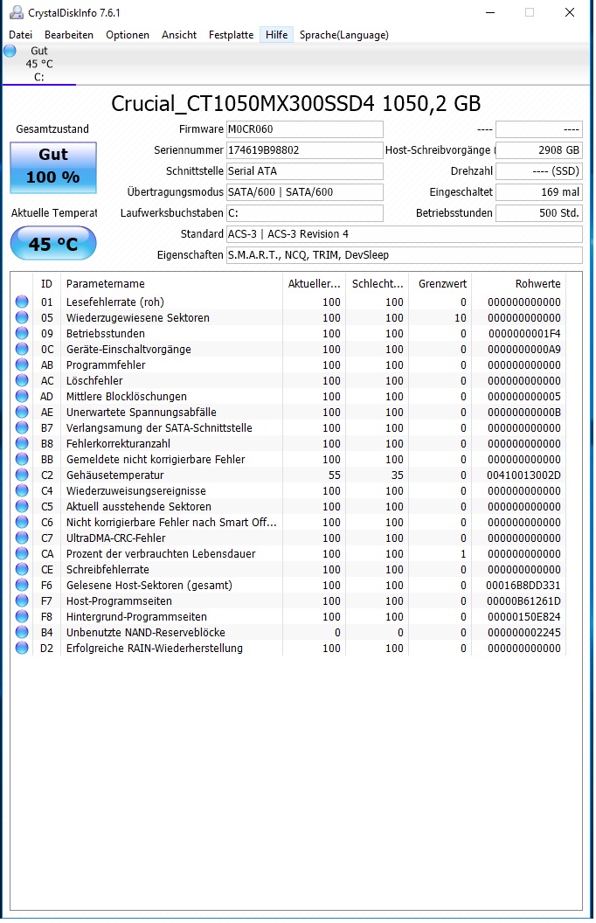This screenshot has height=923, width=596.
Task: Click the Firmware field M0CR060
Action: [x=305, y=128]
